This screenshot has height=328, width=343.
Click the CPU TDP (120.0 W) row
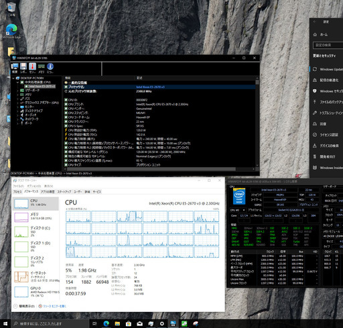point(159,130)
